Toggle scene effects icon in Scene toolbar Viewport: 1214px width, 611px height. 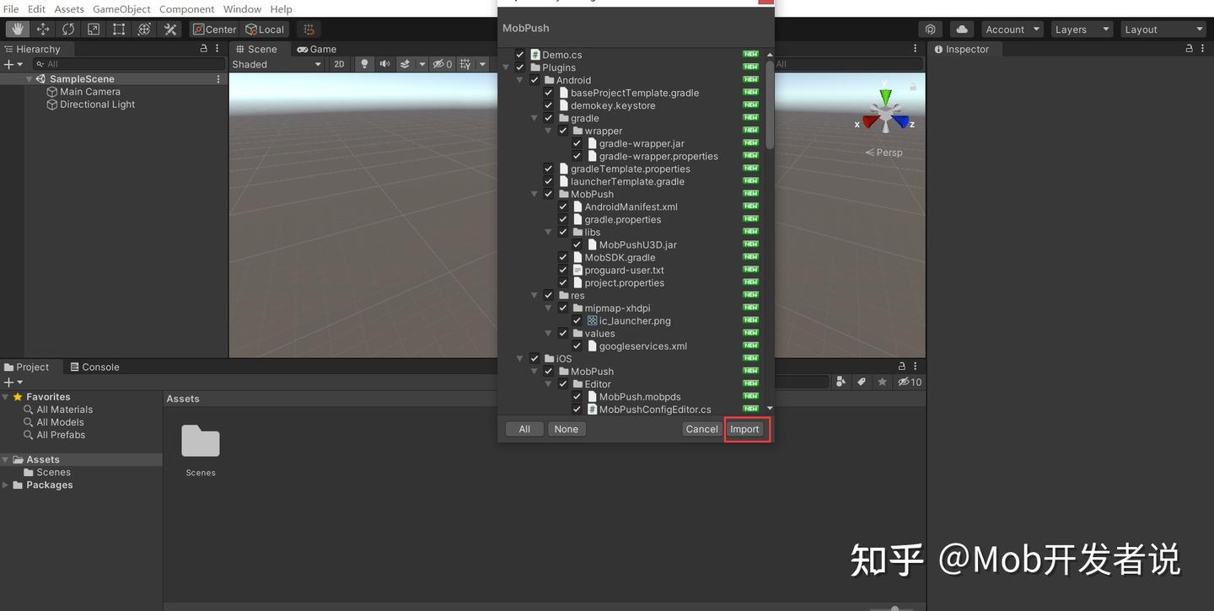tap(406, 64)
